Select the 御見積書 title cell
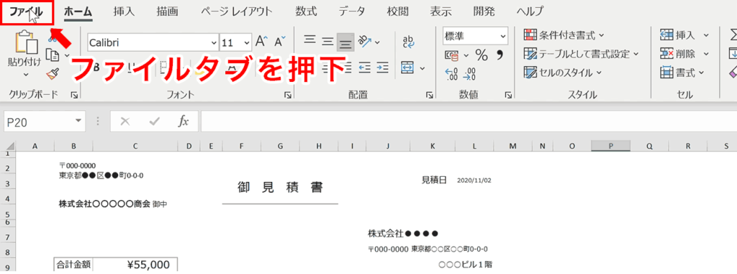Screen dimensions: 737x274 280,188
